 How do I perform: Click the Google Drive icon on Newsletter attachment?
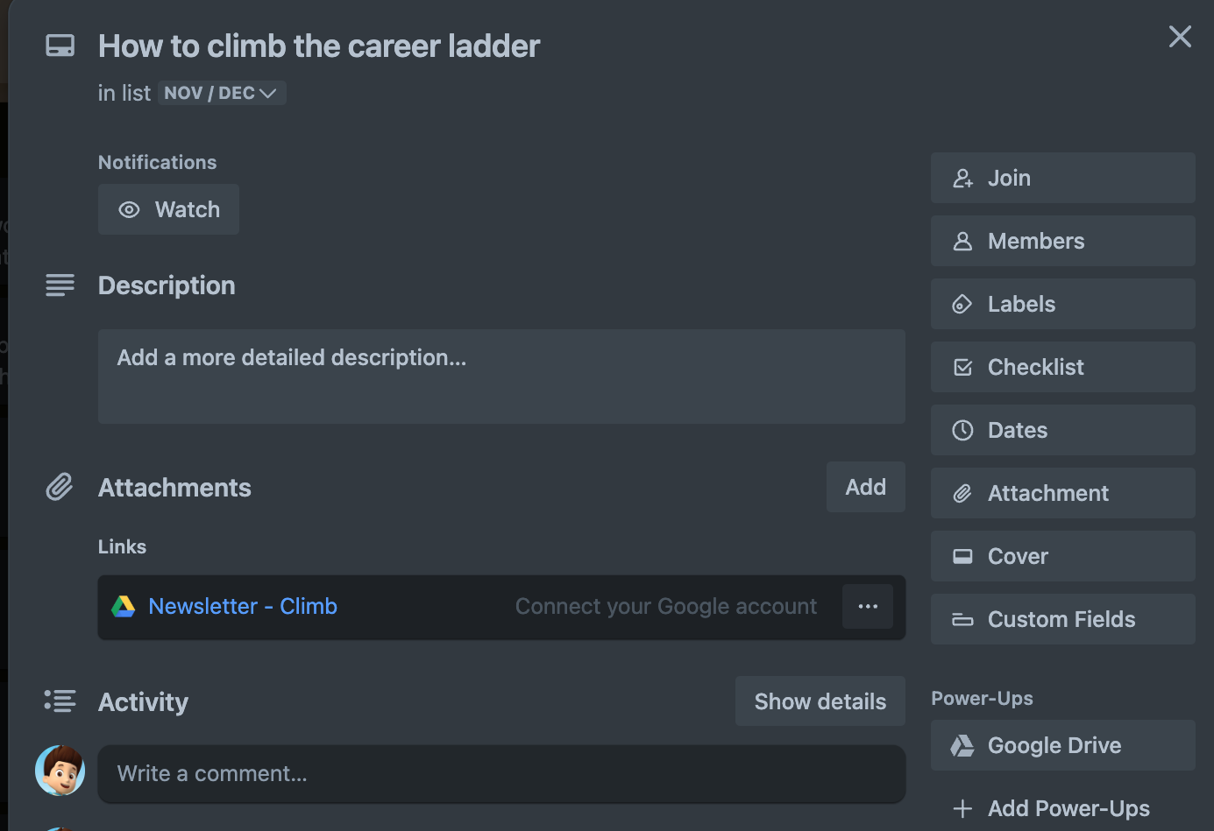point(124,606)
